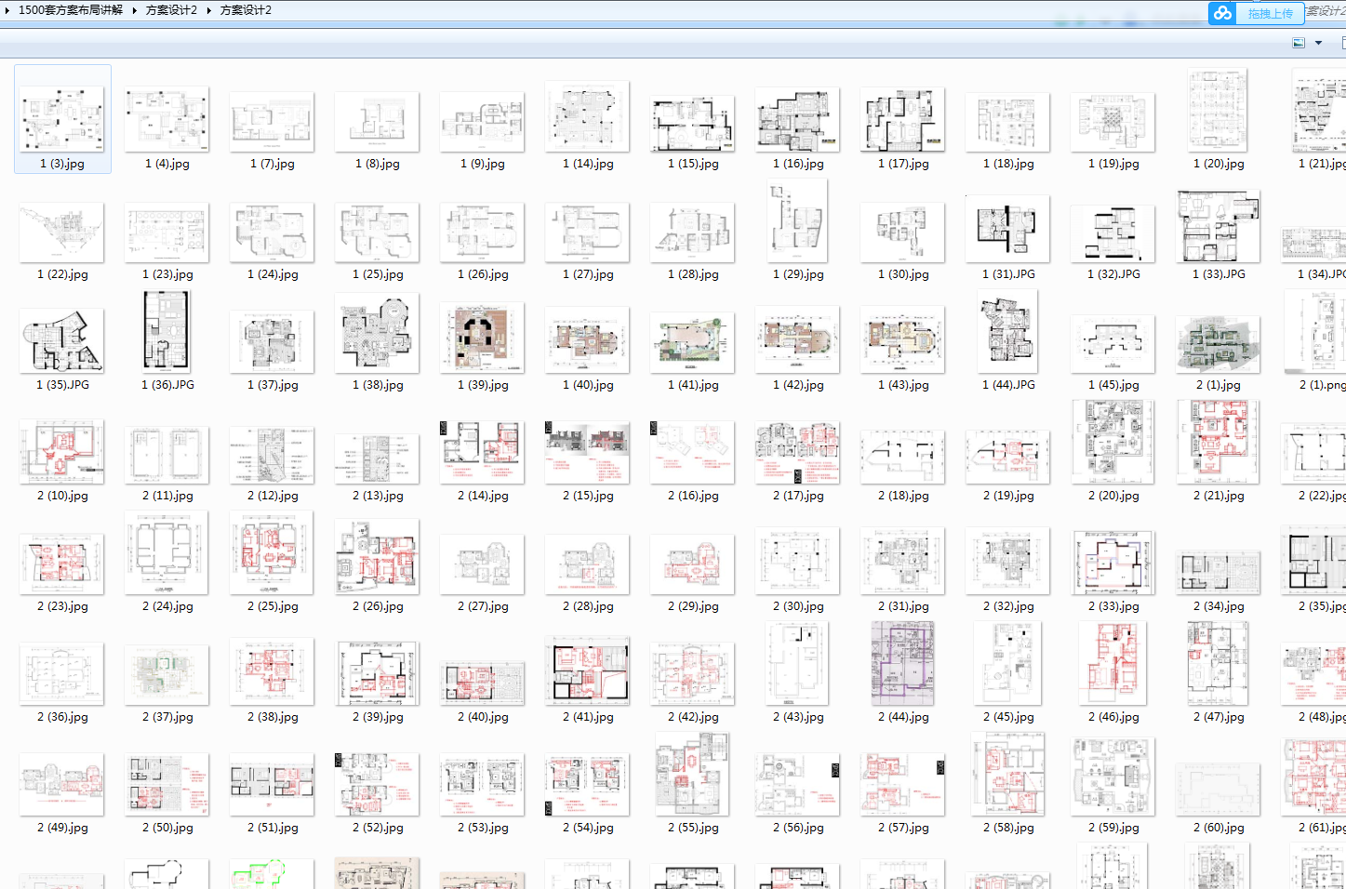Select the 2 (12).jpg thumbnail
Screen dimensions: 1346x889
(273, 455)
